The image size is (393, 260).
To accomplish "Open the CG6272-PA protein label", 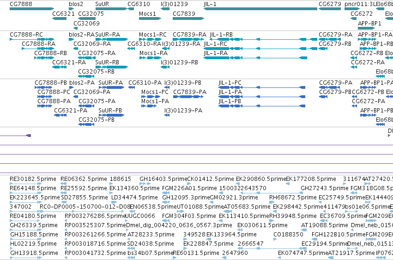I will coord(369,101).
